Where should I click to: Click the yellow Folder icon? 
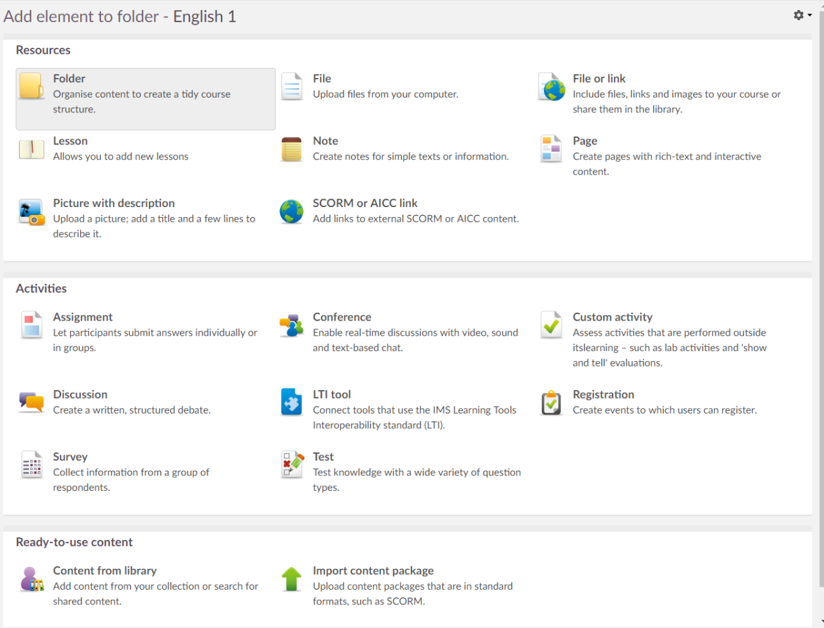[32, 87]
